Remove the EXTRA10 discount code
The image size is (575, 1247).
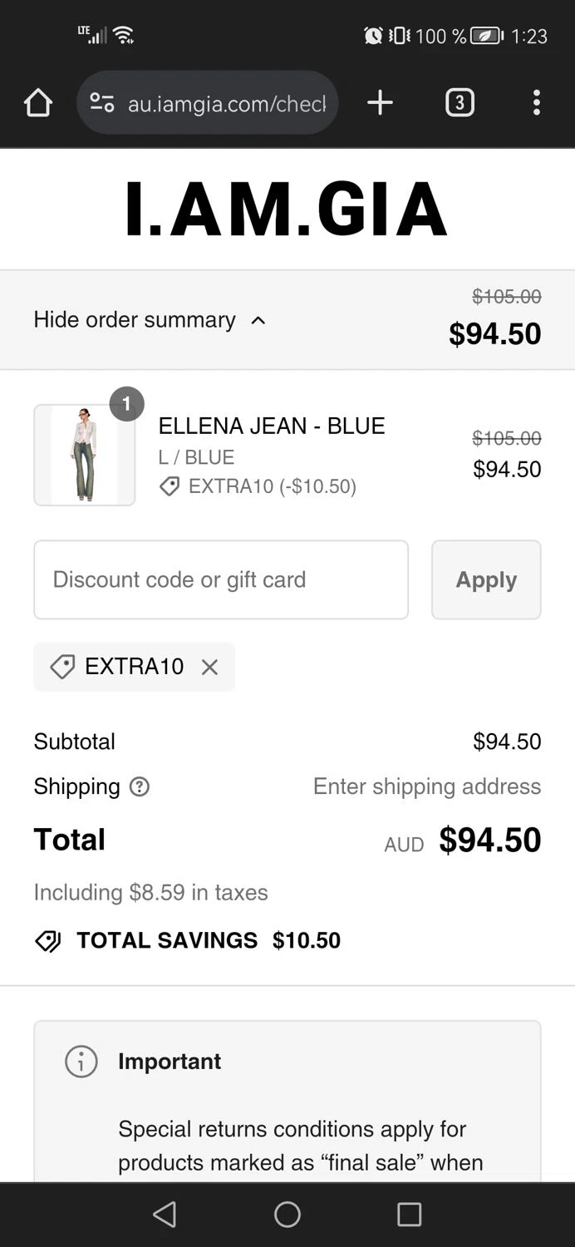point(209,667)
